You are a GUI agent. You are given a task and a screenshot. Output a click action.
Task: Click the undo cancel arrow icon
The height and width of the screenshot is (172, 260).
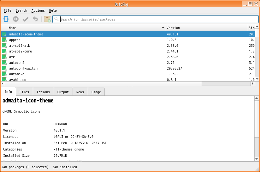35,19
